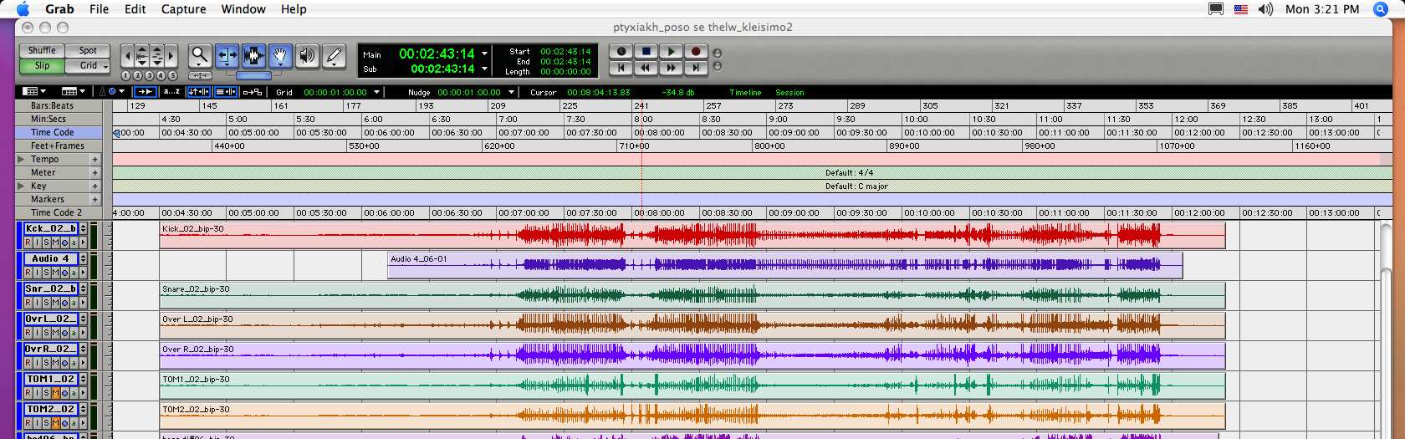
Task: Open the Capture menu
Action: click(183, 9)
